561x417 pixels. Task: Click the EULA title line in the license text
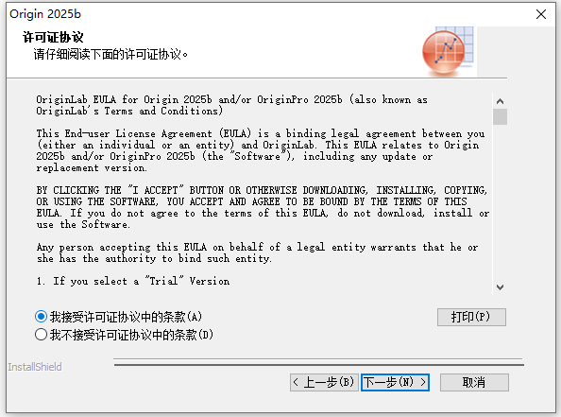pyautogui.click(x=231, y=105)
